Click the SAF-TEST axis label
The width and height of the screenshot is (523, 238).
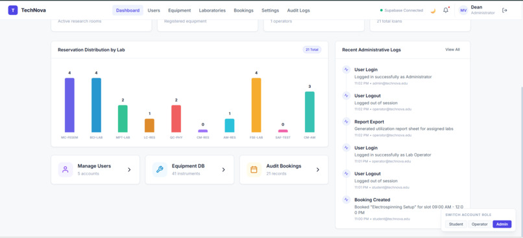point(283,137)
